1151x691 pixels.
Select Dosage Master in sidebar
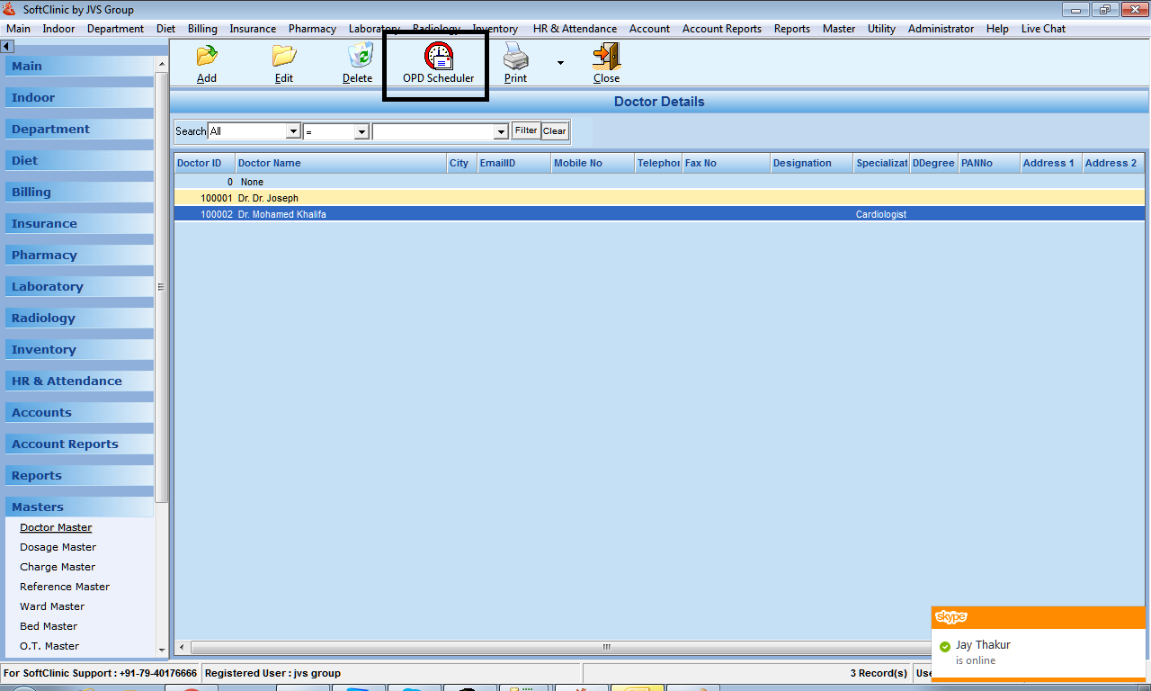click(x=58, y=547)
